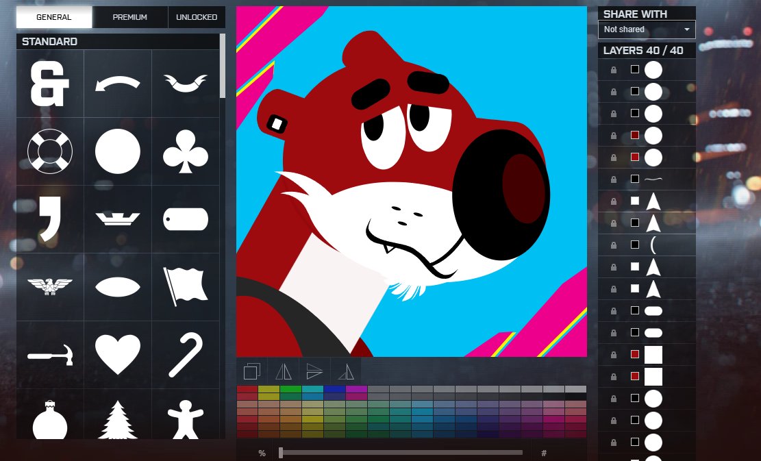Click the % opacity label
The height and width of the screenshot is (461, 761).
point(262,453)
